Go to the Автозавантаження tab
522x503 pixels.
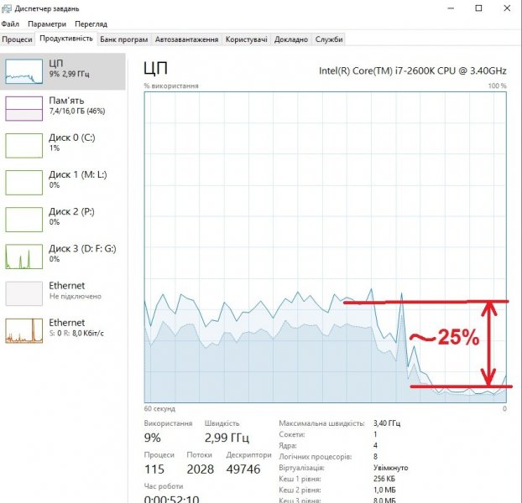pyautogui.click(x=186, y=39)
